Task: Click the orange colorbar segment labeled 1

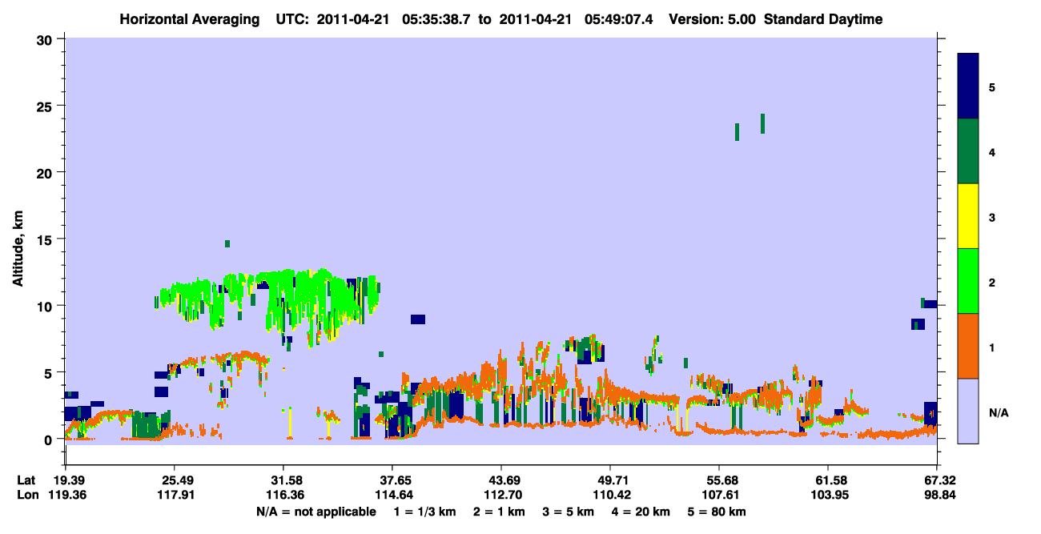Action: pos(968,346)
